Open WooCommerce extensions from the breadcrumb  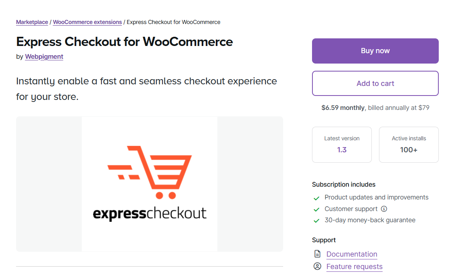tap(87, 22)
